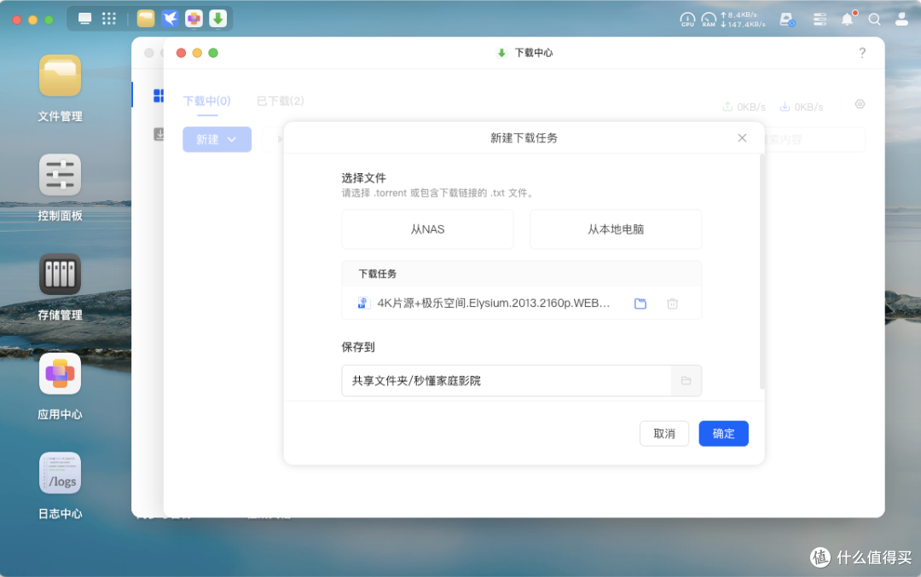The height and width of the screenshot is (577, 921).
Task: View network speed indicator in top bar
Action: [743, 20]
